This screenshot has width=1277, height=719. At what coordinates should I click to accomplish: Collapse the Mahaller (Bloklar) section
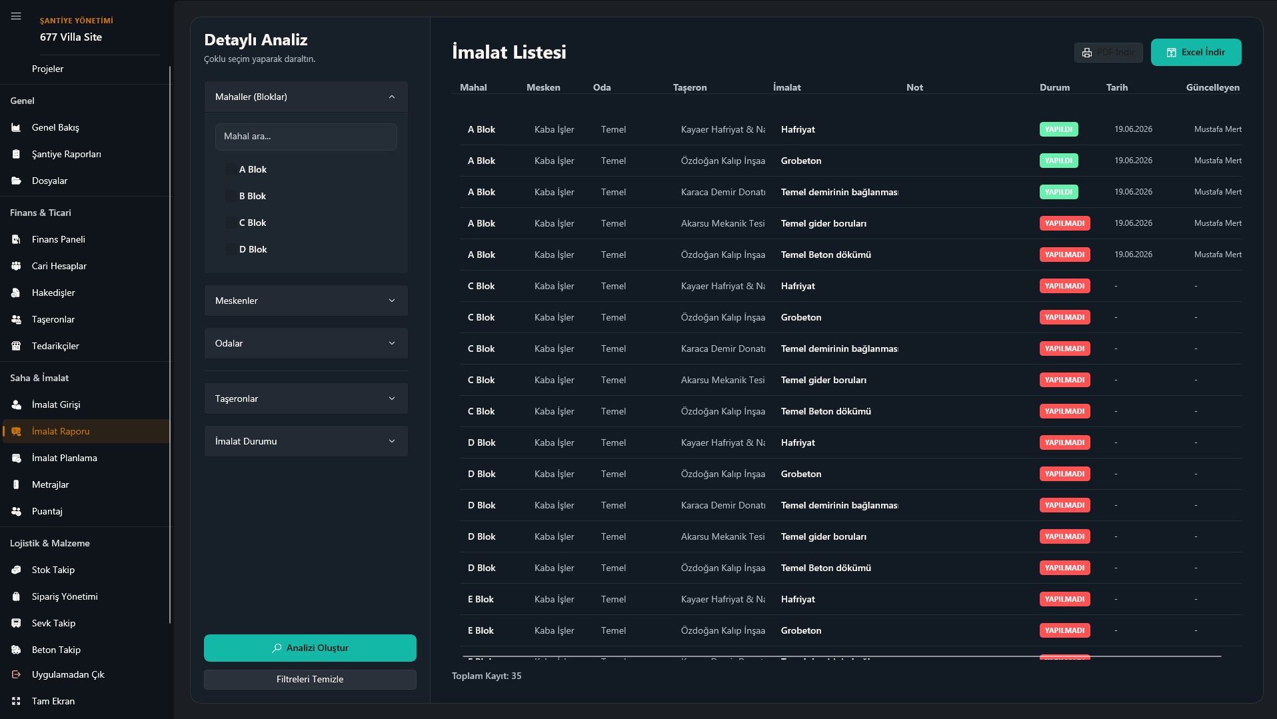coord(306,97)
